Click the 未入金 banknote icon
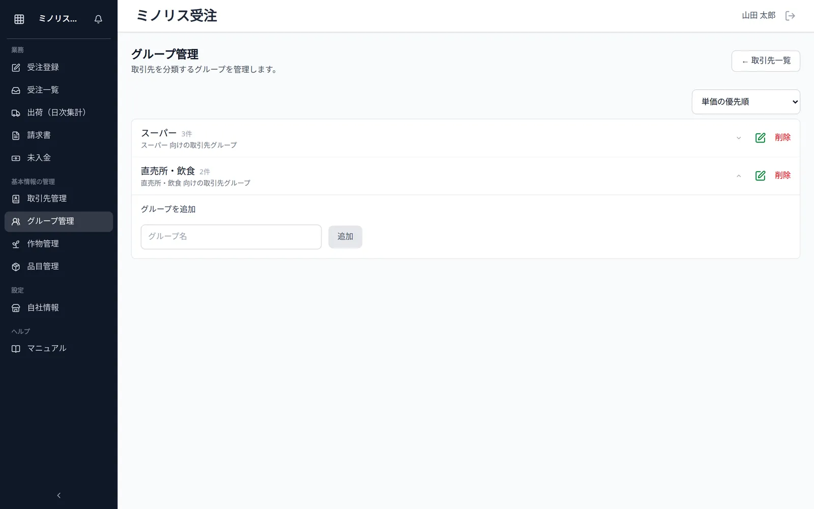The width and height of the screenshot is (814, 509). point(16,158)
